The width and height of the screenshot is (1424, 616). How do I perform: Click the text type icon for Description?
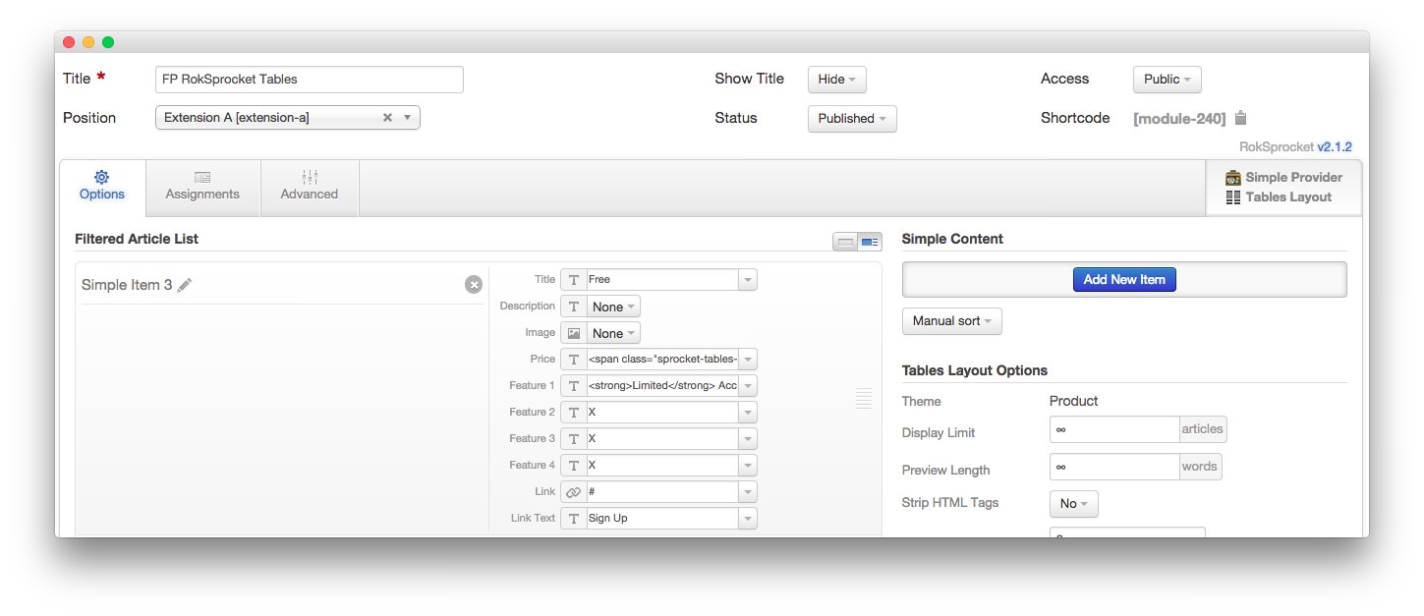pyautogui.click(x=574, y=307)
